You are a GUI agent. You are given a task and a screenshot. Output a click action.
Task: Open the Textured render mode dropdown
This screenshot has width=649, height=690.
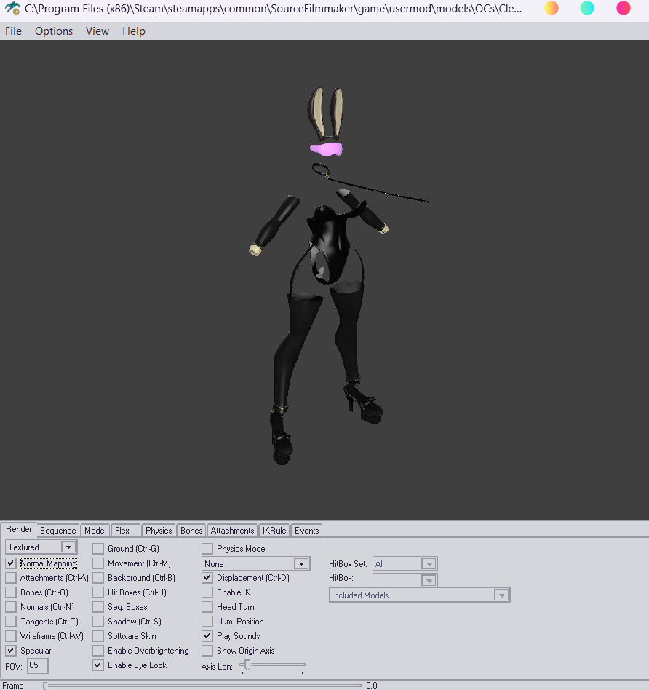coord(41,547)
